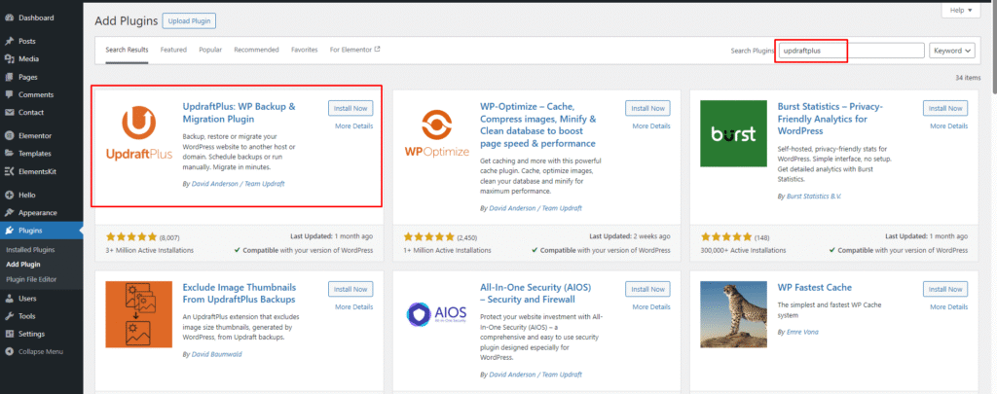Open the Burst Statistics title link
Viewport: 997px width, 394px height.
831,119
